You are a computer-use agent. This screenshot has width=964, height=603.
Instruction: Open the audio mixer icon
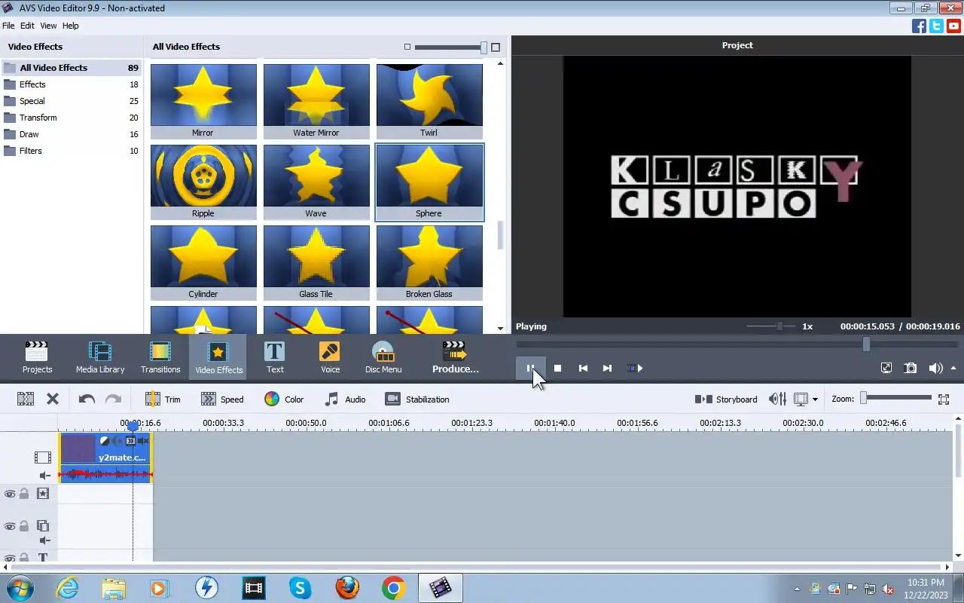777,399
